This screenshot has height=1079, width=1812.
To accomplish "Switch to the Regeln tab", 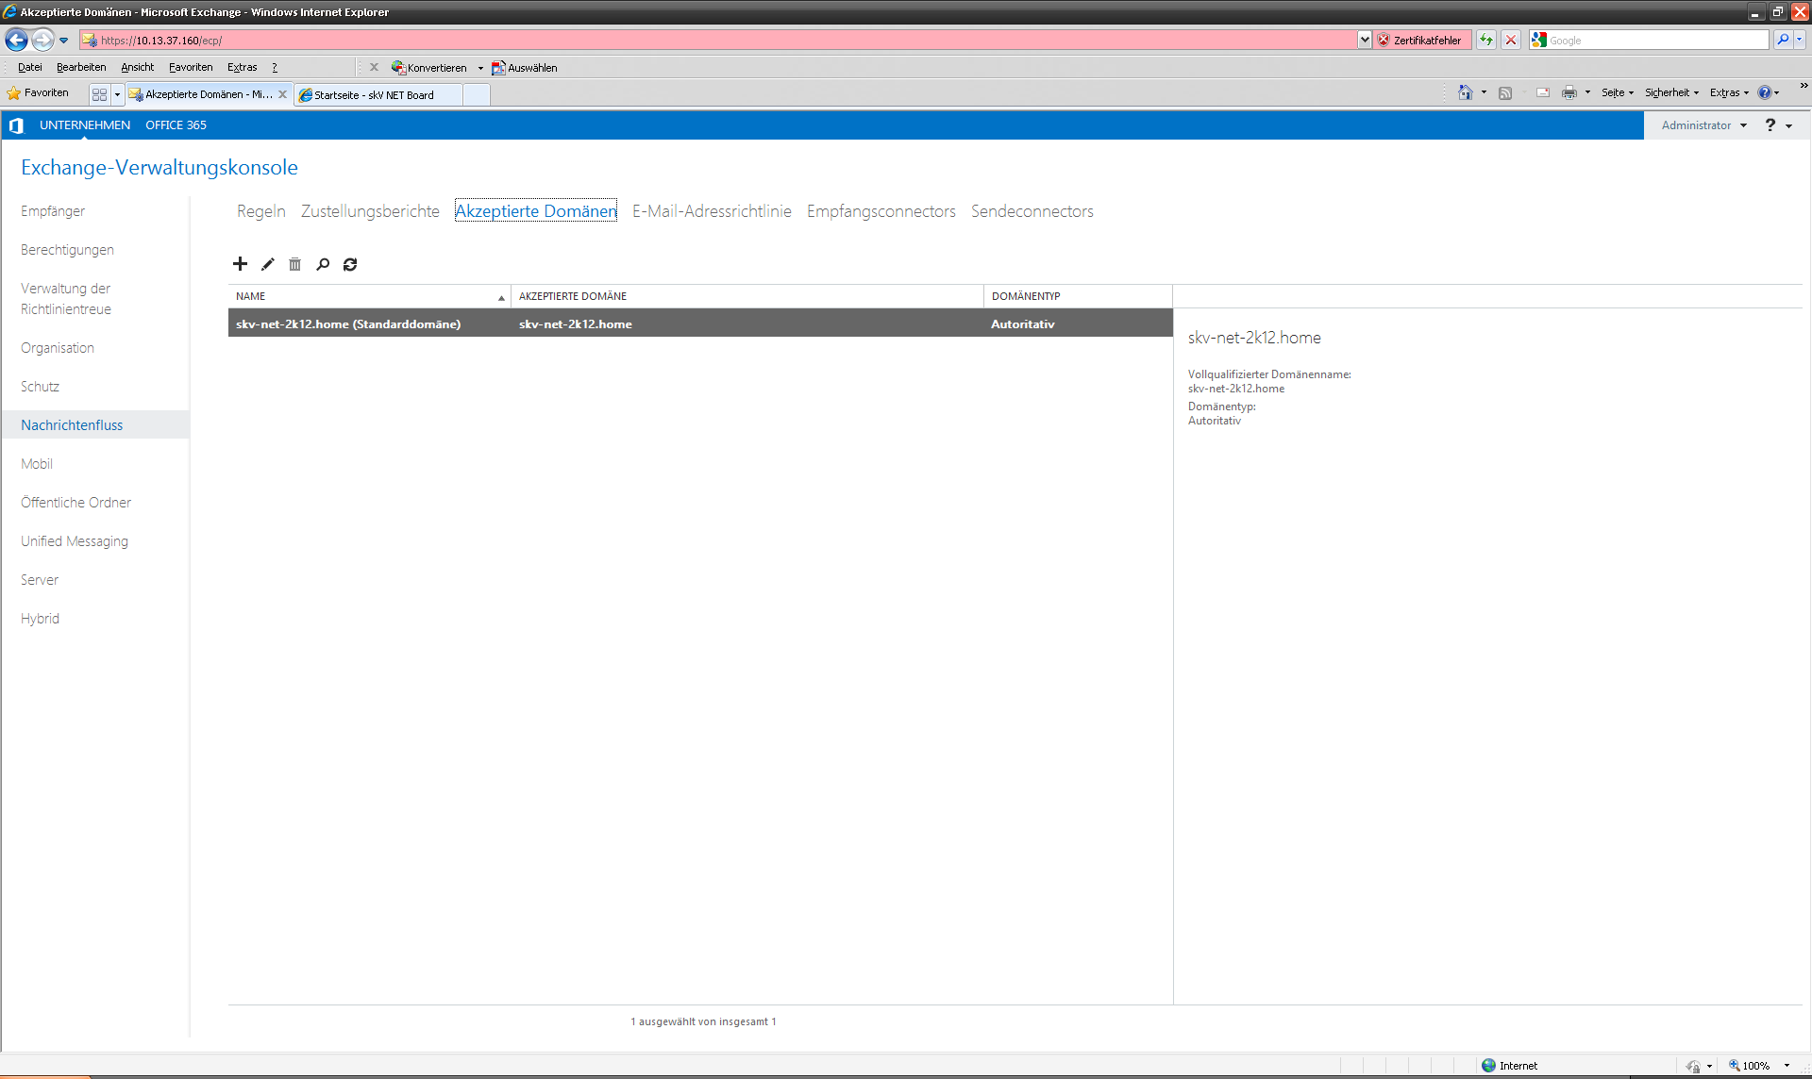I will tap(260, 211).
